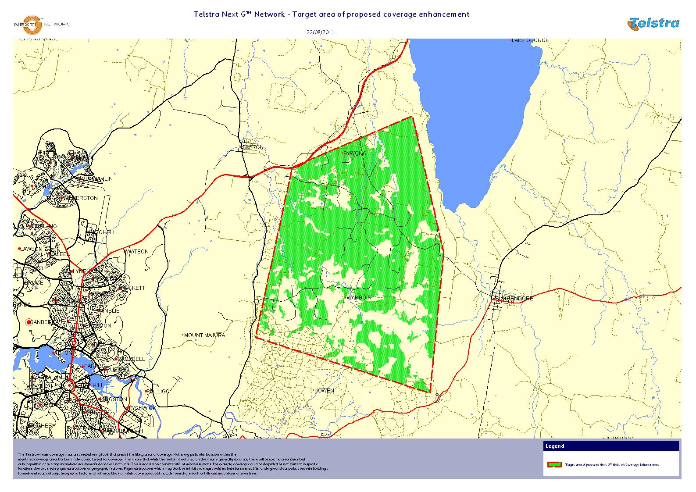Click the red dot beside Lawson label
This screenshot has height=492, width=696.
(19, 249)
